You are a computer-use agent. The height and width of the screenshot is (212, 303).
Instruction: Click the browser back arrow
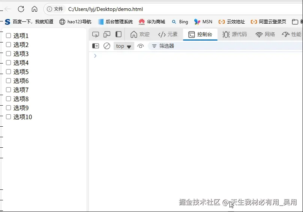[7, 9]
